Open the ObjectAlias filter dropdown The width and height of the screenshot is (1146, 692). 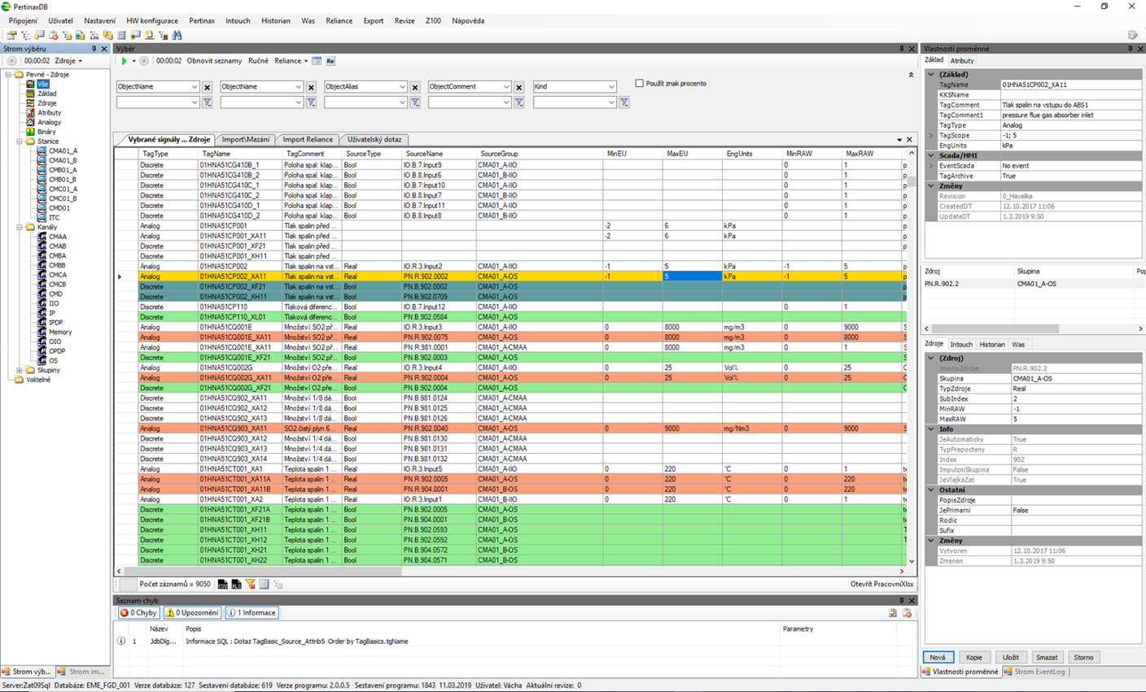click(x=401, y=87)
